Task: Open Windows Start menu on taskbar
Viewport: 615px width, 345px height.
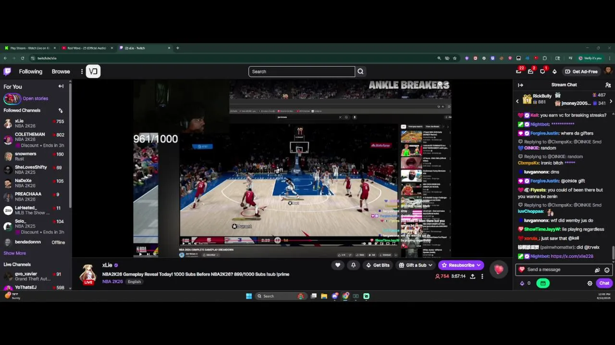Action: click(249, 296)
